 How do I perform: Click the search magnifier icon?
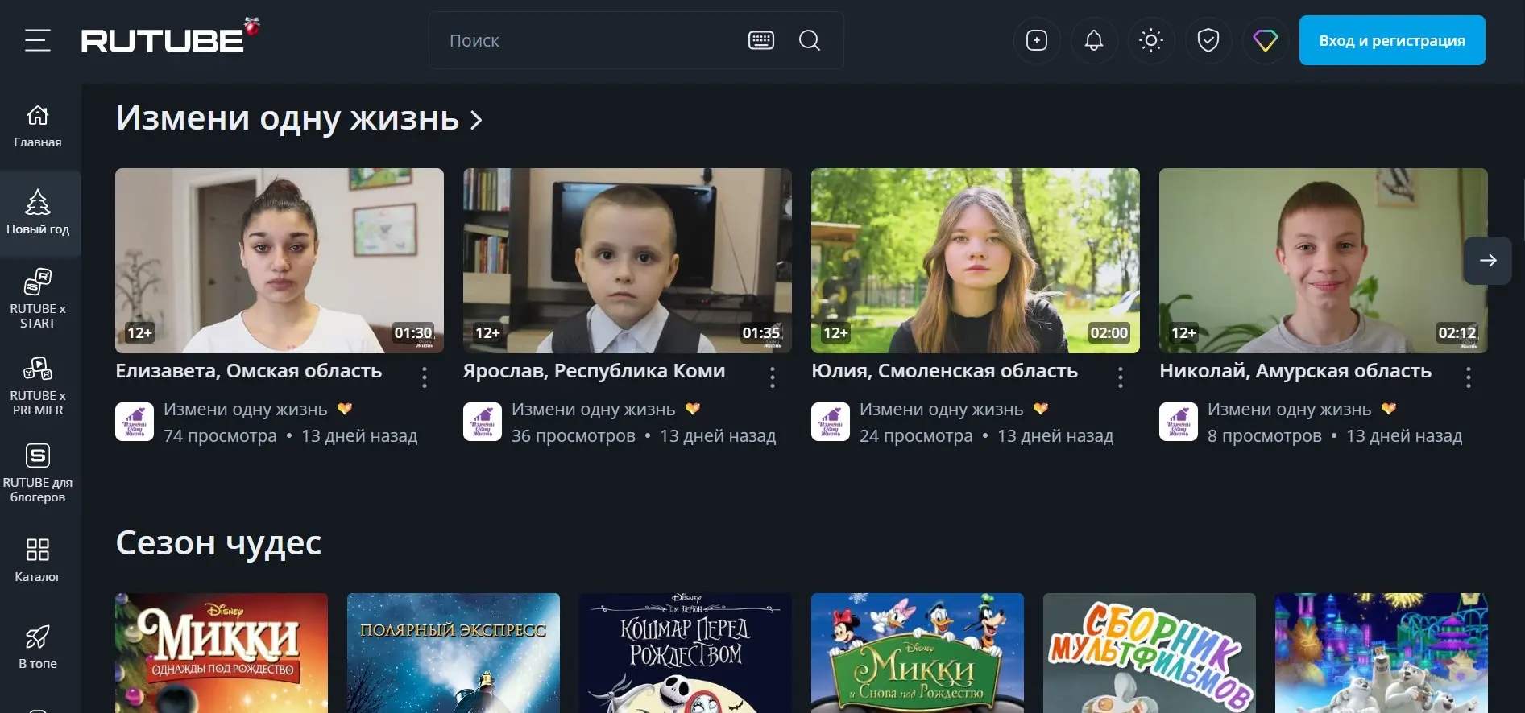pos(810,40)
